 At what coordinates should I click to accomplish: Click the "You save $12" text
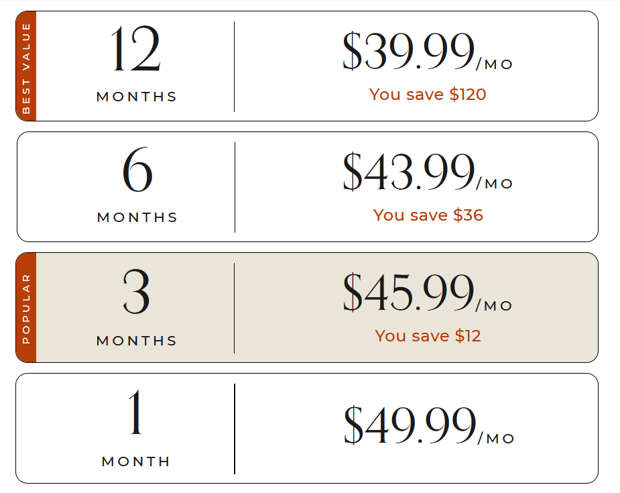[428, 336]
